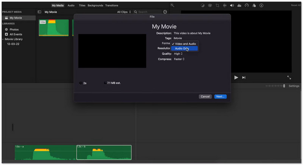Open the Quality High dropdown

[178, 54]
